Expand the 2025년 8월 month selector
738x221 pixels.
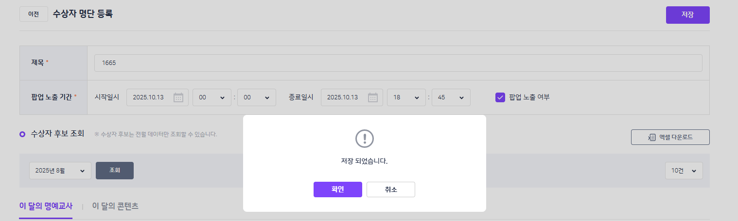[60, 171]
